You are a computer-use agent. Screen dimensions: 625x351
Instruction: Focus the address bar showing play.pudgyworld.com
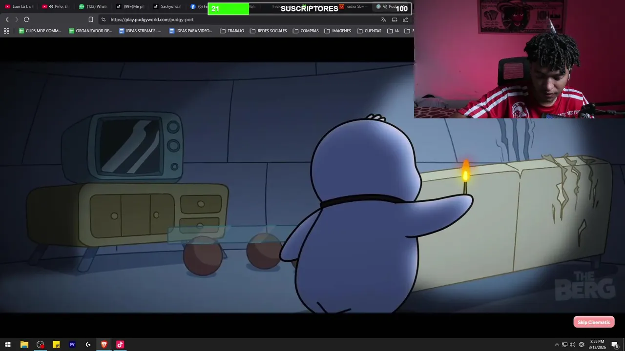coord(239,19)
